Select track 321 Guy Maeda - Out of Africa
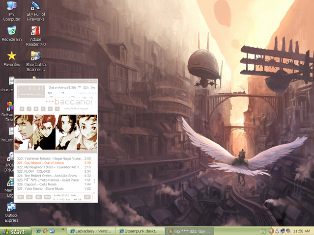 tap(54, 163)
